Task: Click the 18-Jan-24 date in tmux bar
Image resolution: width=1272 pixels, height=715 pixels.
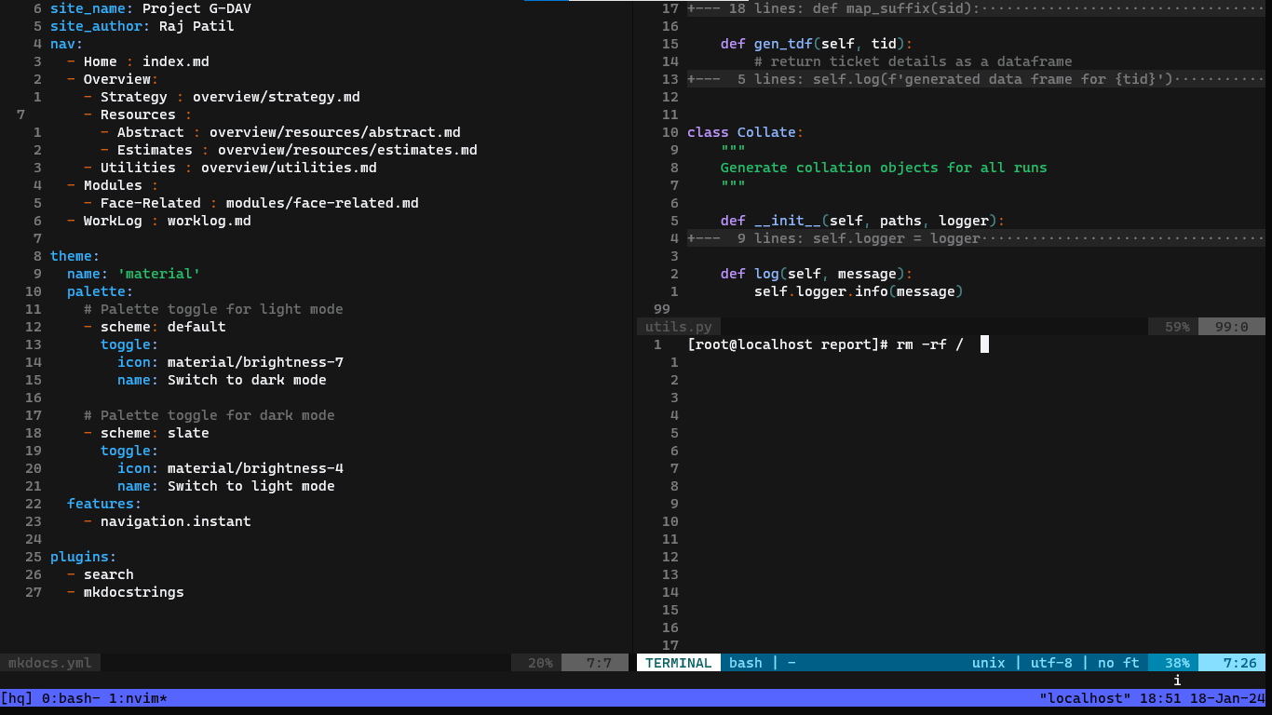Action: 1227,698
